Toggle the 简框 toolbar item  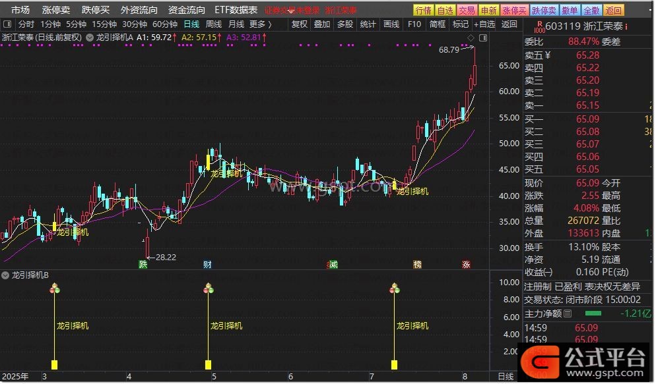tap(438, 24)
